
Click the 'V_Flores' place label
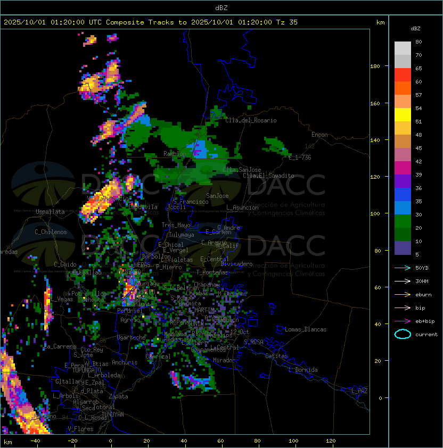point(80,429)
